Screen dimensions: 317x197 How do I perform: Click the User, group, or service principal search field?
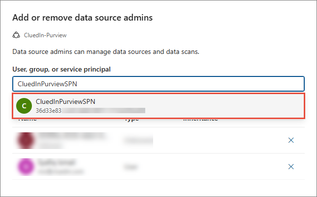tap(158, 84)
